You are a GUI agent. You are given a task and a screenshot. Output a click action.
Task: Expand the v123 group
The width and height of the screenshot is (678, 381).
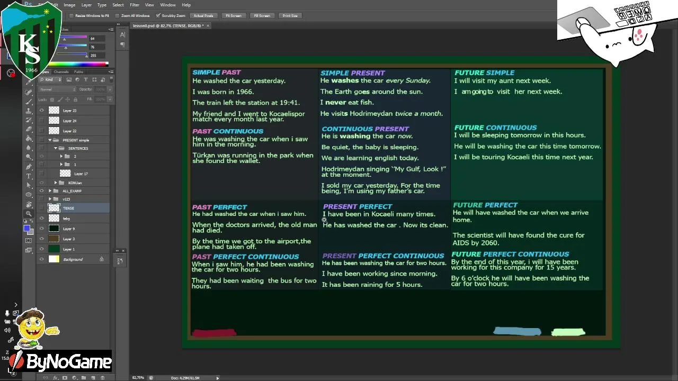click(x=50, y=199)
